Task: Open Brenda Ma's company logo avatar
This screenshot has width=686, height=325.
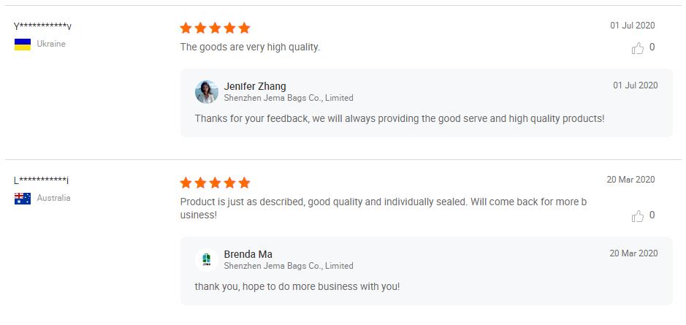Action: [207, 260]
